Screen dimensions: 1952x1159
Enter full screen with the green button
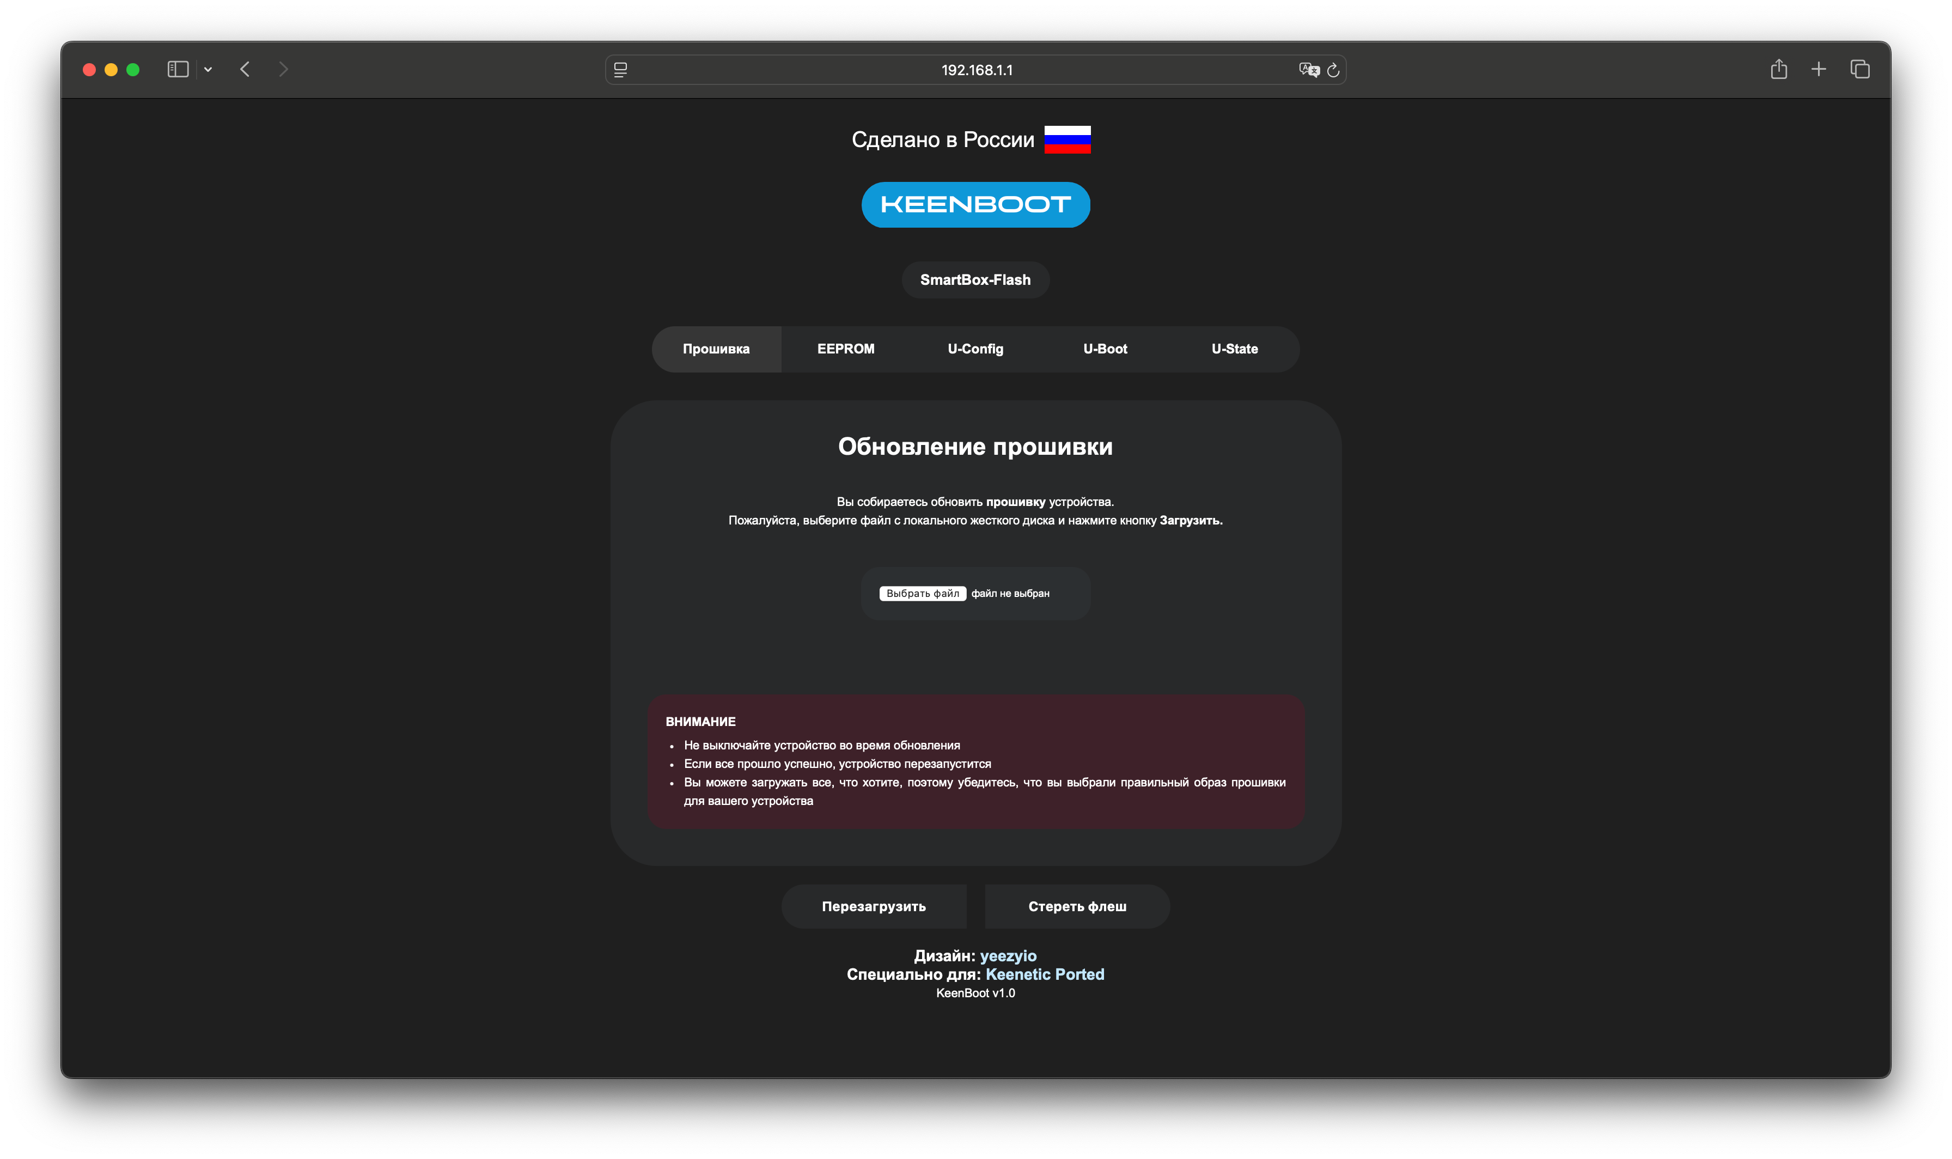pyautogui.click(x=133, y=70)
